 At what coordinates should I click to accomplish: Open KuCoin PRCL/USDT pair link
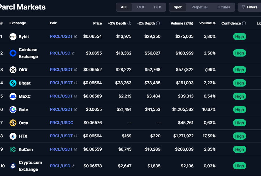61,149
